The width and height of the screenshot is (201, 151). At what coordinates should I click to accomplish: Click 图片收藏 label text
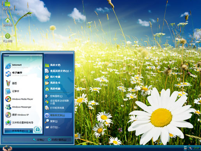55,77
